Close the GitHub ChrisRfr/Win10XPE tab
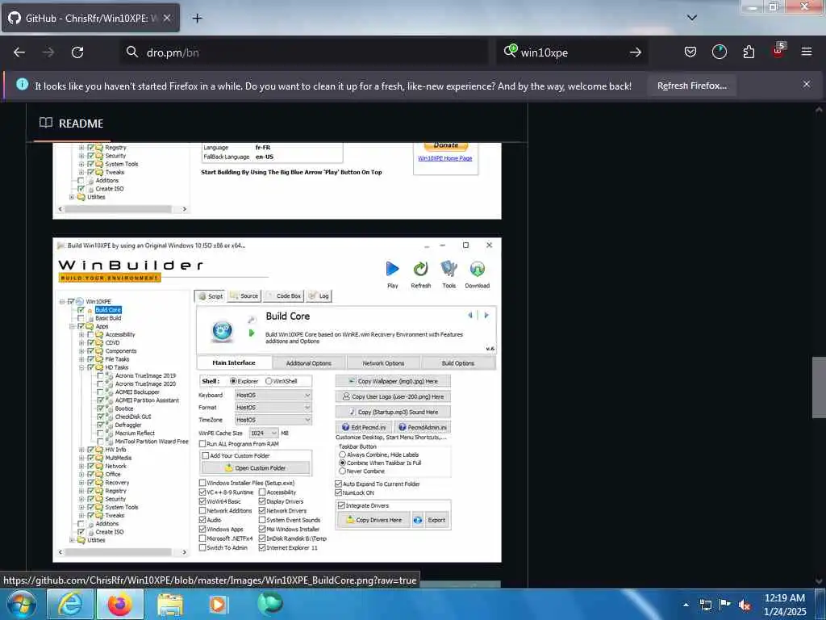Viewport: 826px width, 620px height. coord(166,18)
